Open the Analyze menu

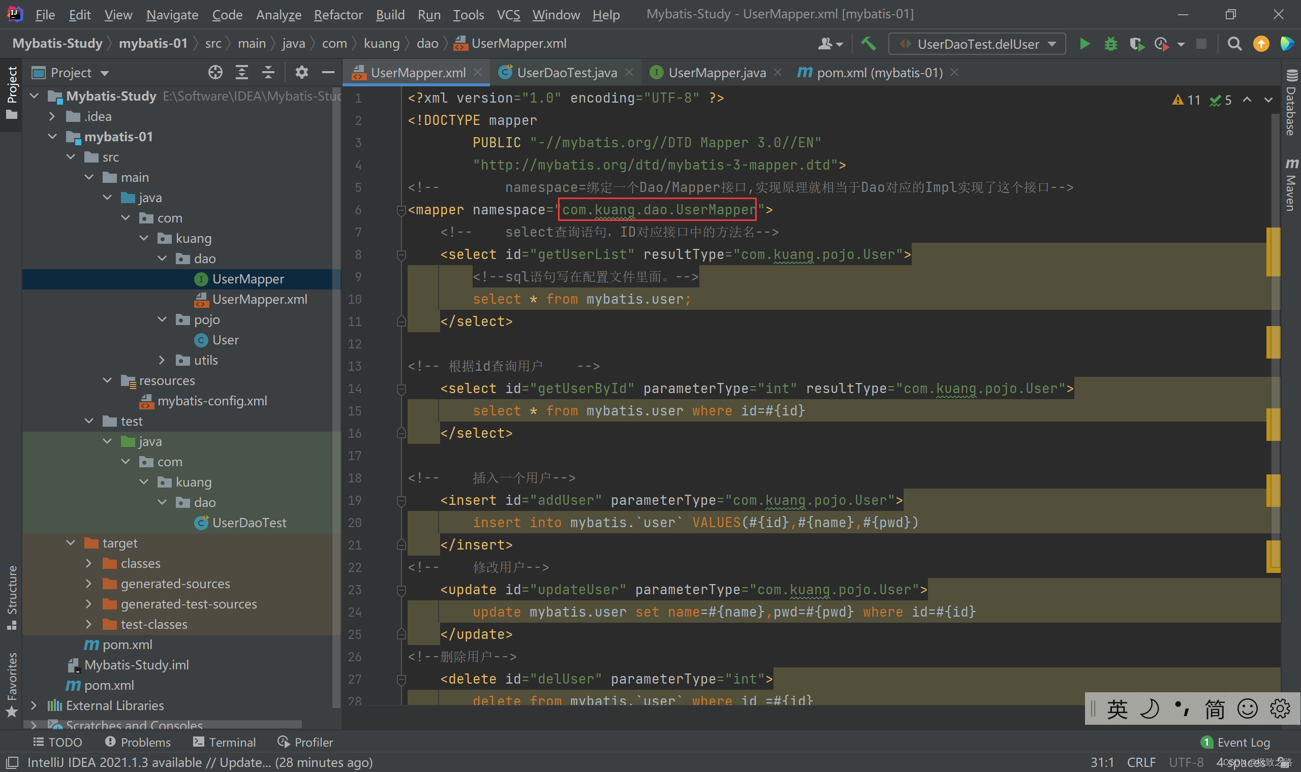click(x=278, y=15)
